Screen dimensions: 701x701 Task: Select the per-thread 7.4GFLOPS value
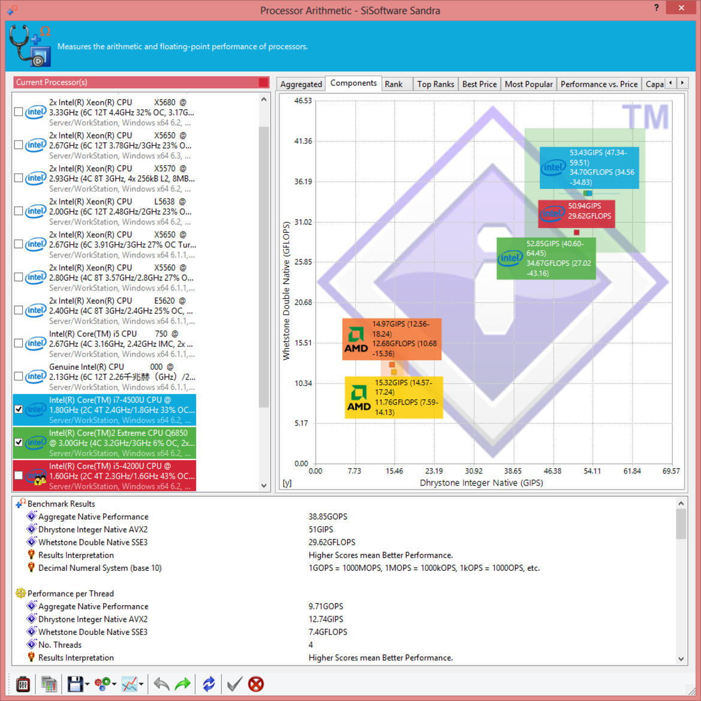tap(327, 632)
